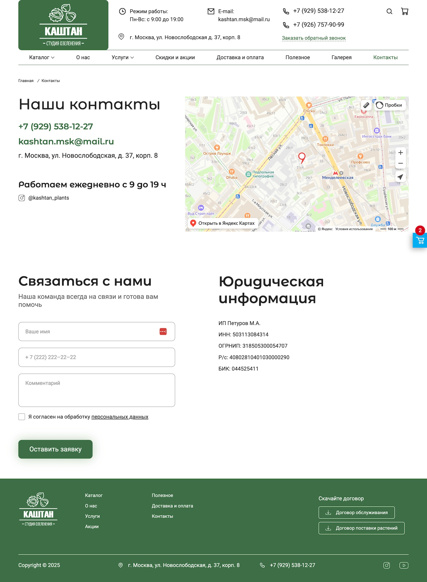427x582 pixels.
Task: Open Услуги link in footer
Action: pyautogui.click(x=92, y=516)
